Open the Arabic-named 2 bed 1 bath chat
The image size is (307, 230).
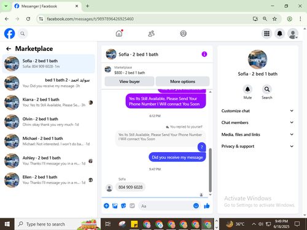coord(49,83)
